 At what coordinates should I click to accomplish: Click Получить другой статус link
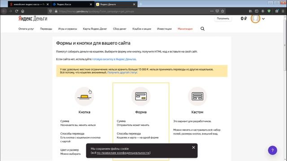tap(122, 72)
